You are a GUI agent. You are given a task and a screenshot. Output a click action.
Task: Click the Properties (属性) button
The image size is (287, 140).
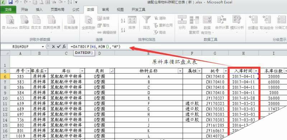(103, 25)
